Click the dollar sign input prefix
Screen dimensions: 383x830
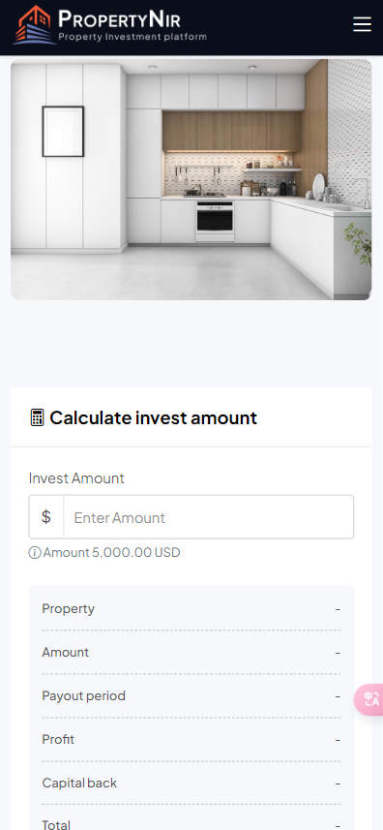click(x=46, y=516)
